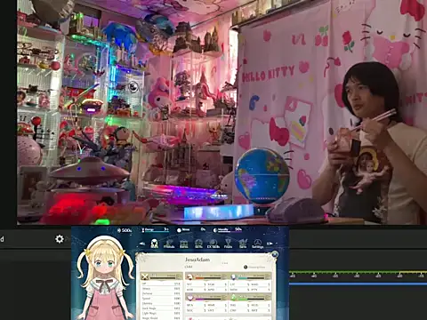The image size is (427, 320).
Task: Click the Dark Magic stat row
Action: click(161, 308)
